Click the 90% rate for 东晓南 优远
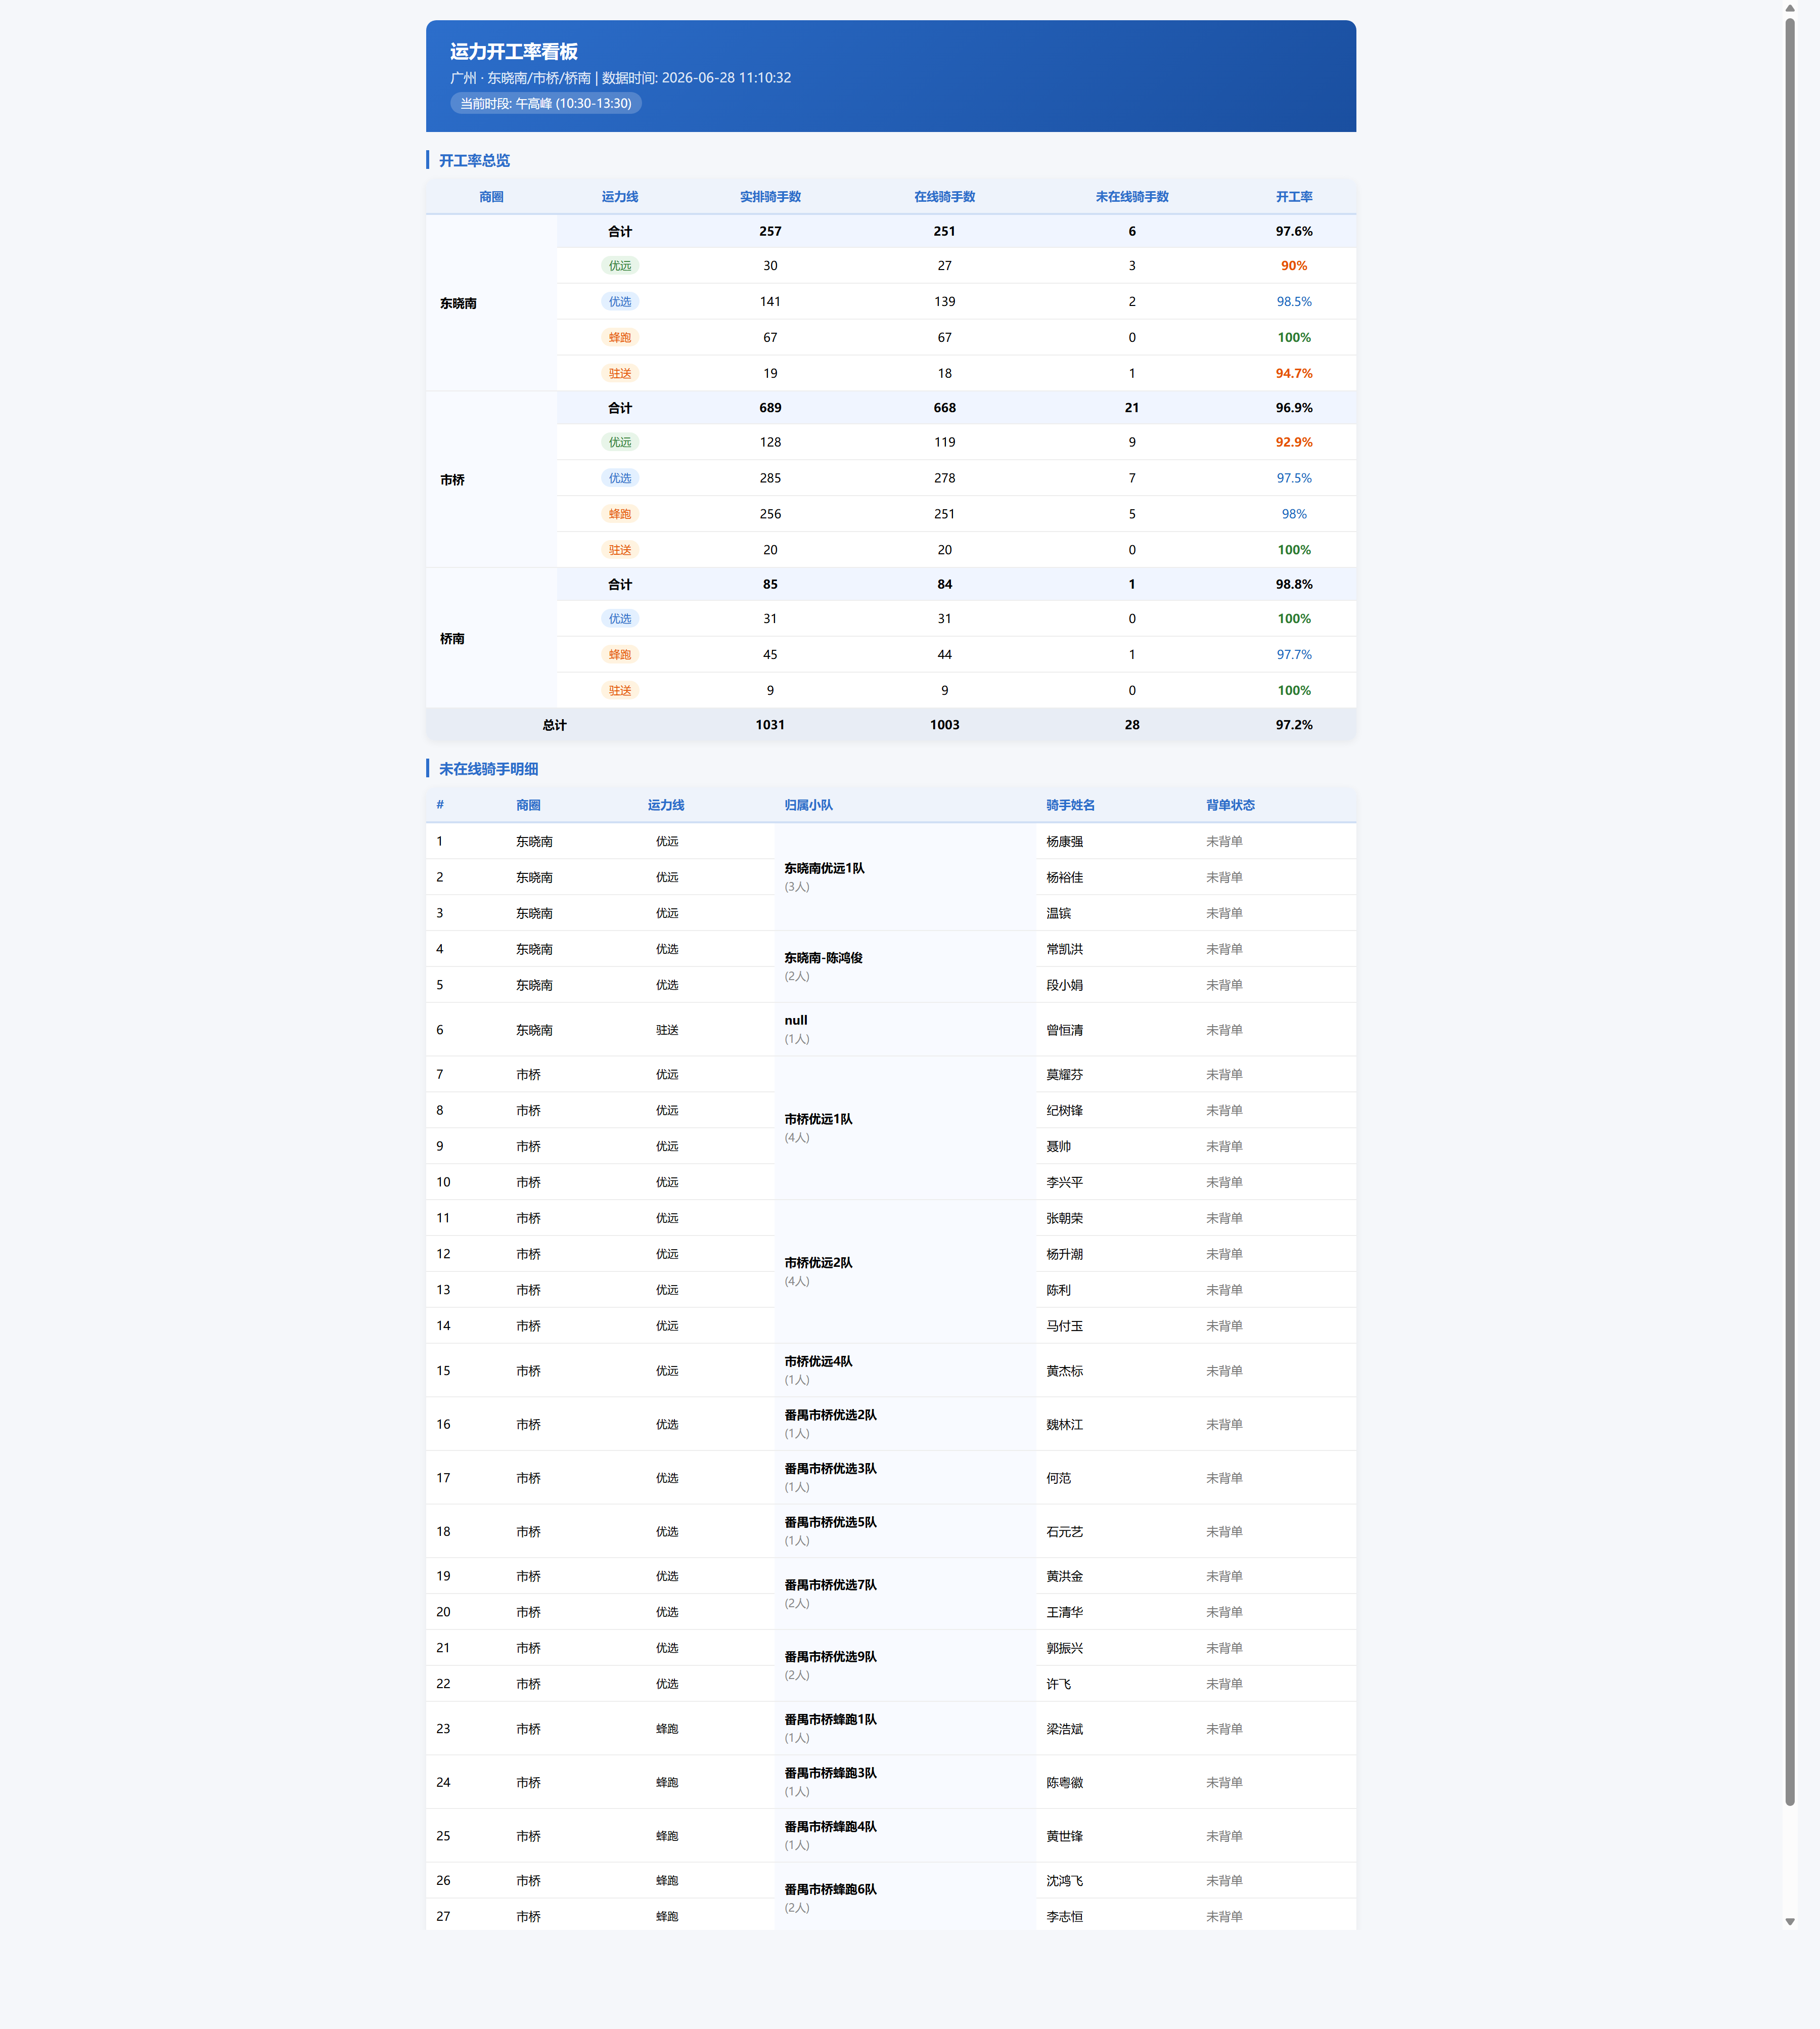 pos(1294,266)
